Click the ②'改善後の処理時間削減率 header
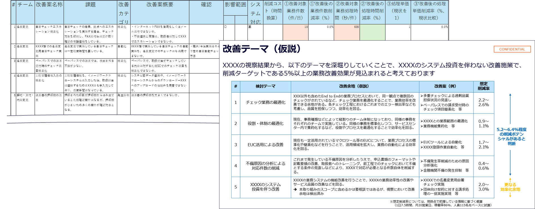 [372, 12]
